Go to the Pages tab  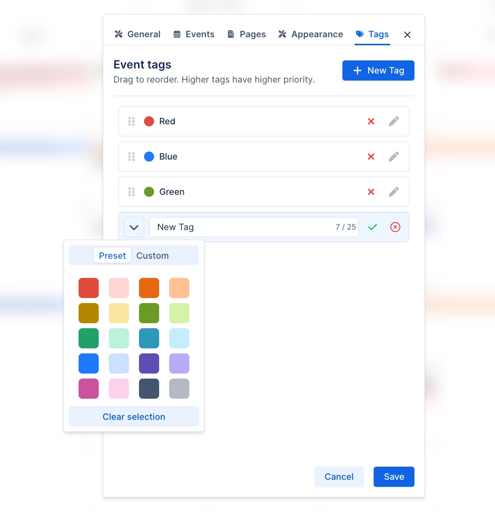click(246, 34)
